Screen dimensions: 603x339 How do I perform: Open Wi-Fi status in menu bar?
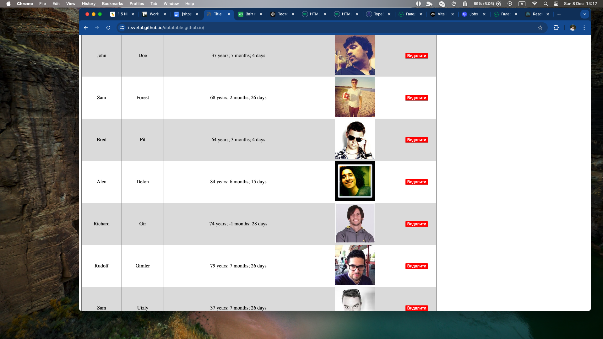tap(535, 4)
